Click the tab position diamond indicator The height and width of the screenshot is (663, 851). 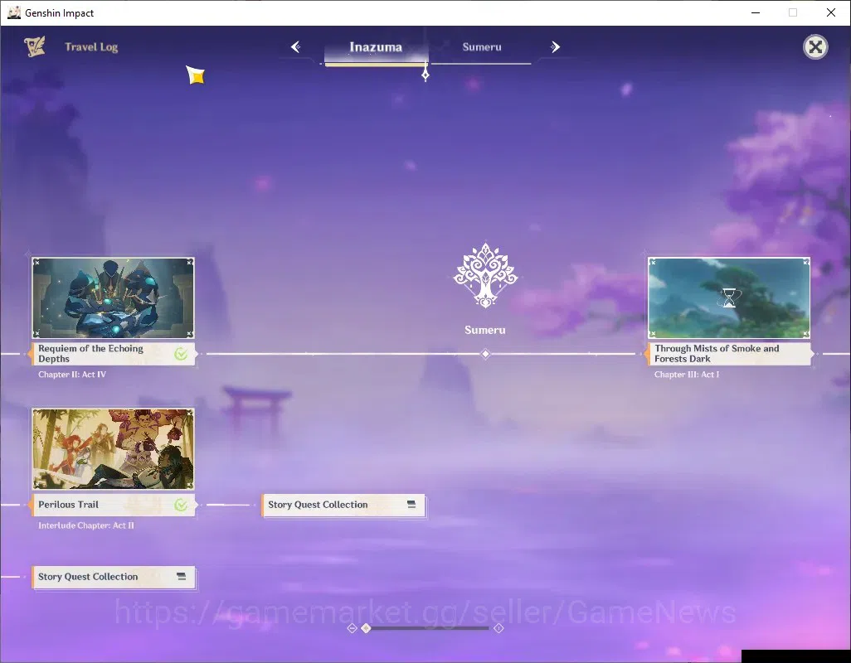[x=425, y=75]
